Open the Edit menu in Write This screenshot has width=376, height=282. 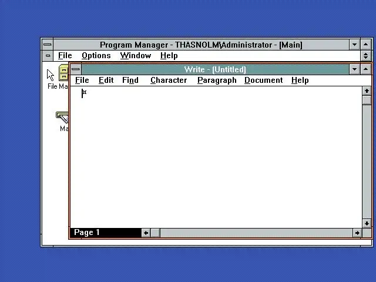point(106,80)
